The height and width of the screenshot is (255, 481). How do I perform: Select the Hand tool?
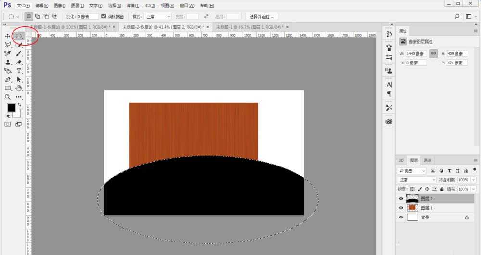[x=19, y=88]
